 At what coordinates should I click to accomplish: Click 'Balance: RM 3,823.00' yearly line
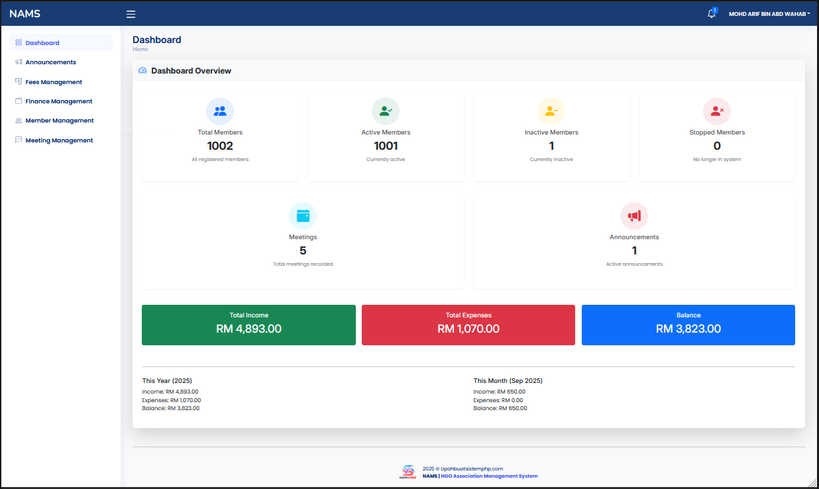tap(171, 408)
